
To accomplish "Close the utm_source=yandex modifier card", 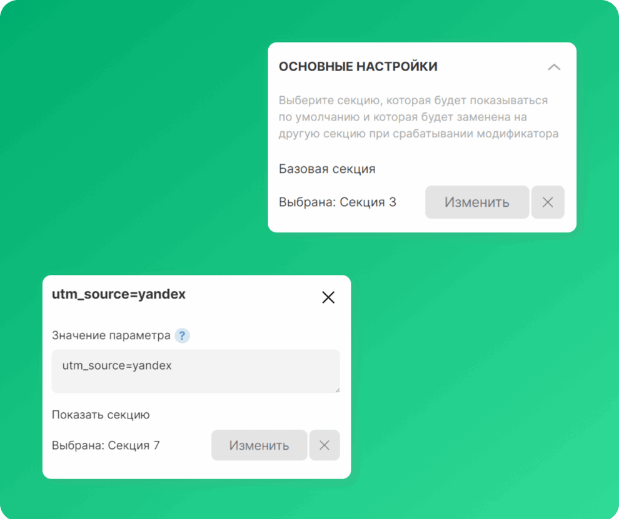I will click(x=328, y=297).
